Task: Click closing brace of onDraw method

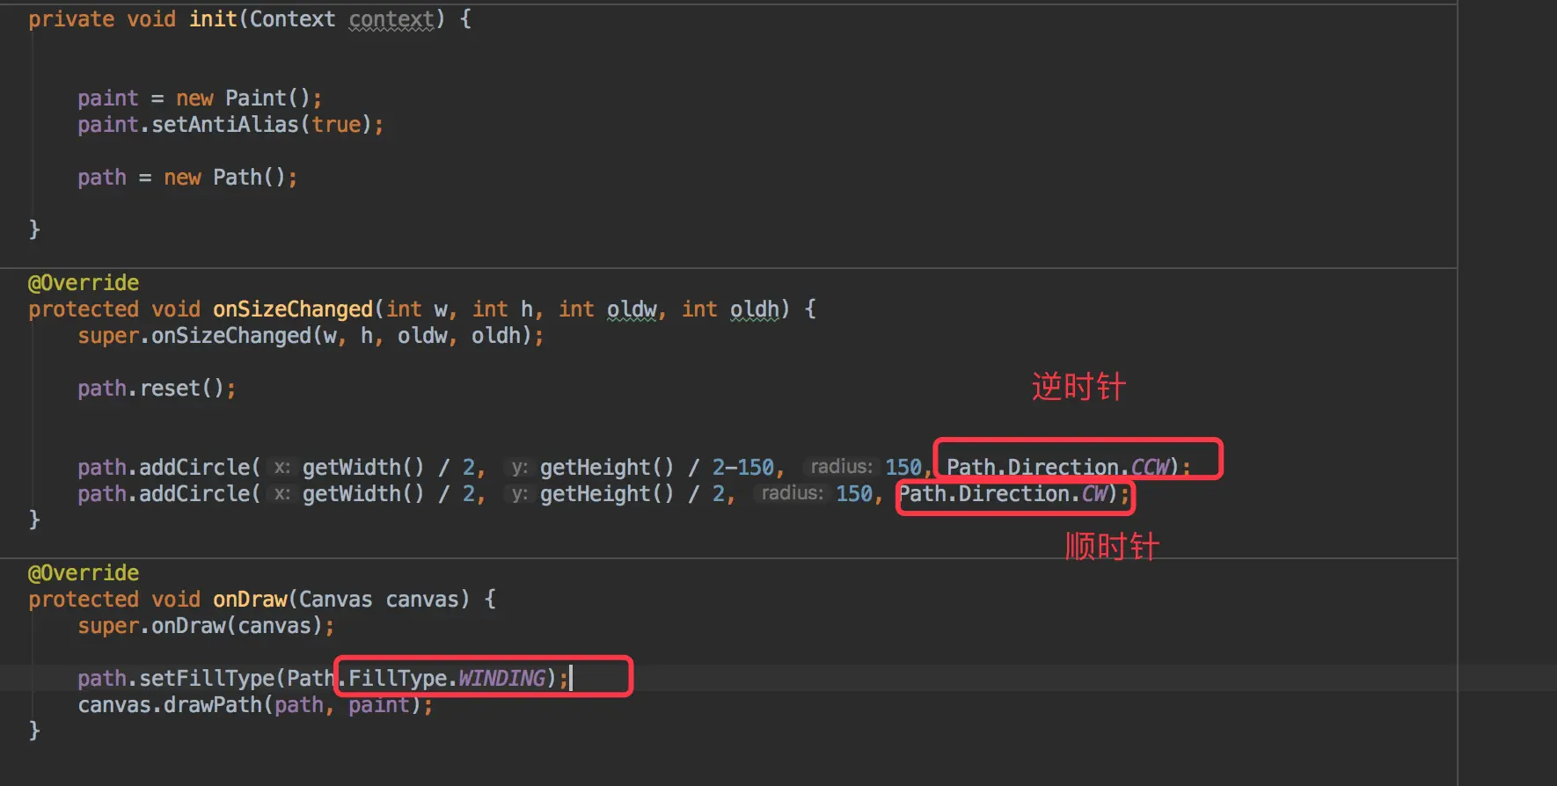Action: pyautogui.click(x=34, y=731)
